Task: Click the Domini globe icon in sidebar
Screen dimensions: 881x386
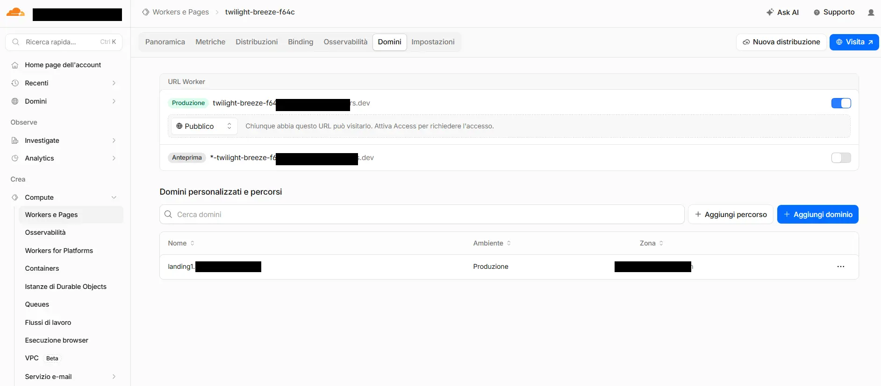Action: [x=15, y=101]
